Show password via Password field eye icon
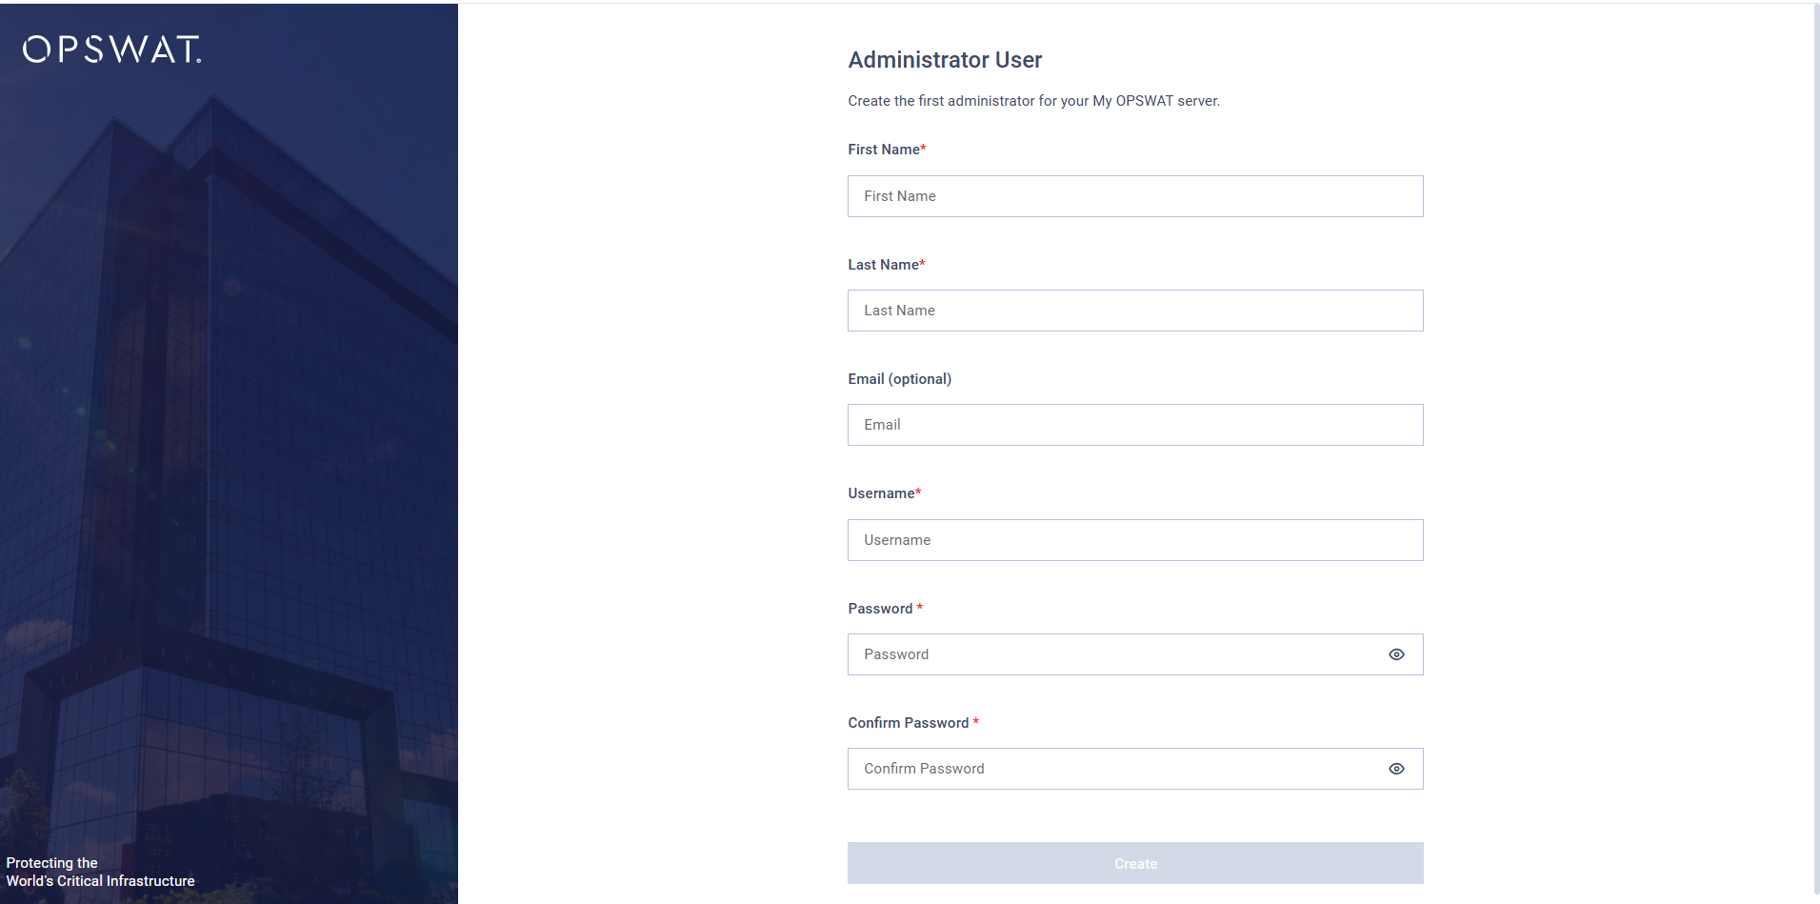 coord(1396,654)
